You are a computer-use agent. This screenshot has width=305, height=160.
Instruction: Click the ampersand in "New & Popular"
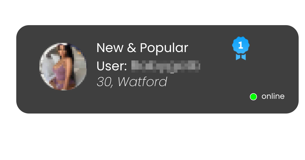[x=132, y=48]
